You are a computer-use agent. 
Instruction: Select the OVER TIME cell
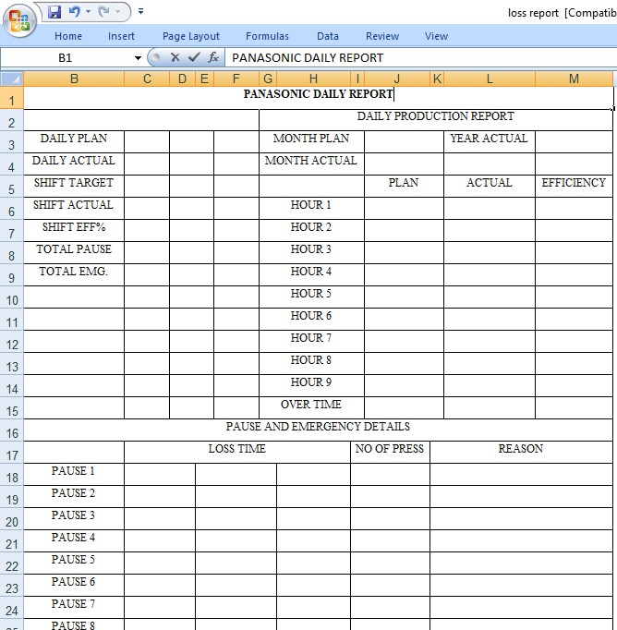click(311, 407)
